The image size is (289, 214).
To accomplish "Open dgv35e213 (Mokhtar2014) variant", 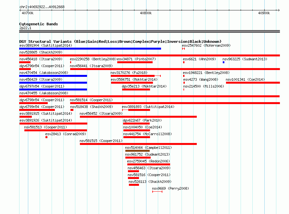I will coord(144,86).
